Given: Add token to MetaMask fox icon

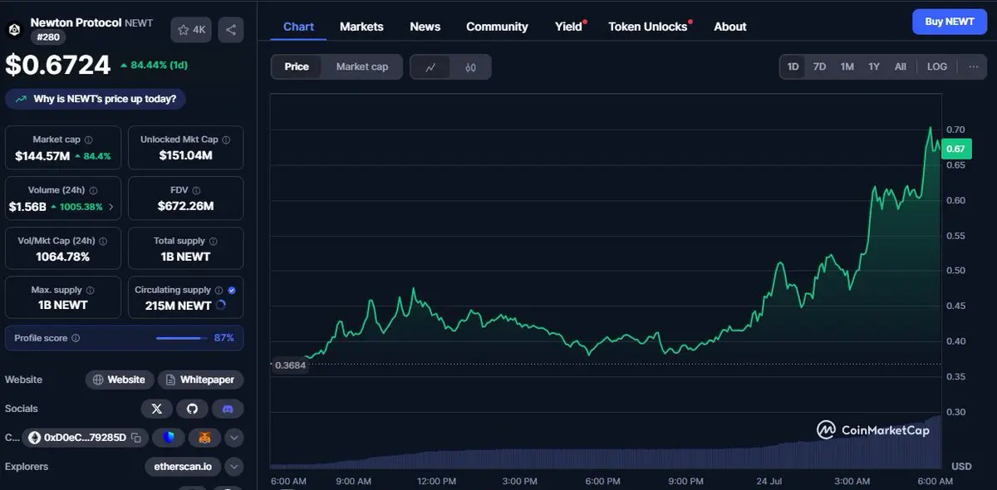Looking at the screenshot, I should coord(204,437).
